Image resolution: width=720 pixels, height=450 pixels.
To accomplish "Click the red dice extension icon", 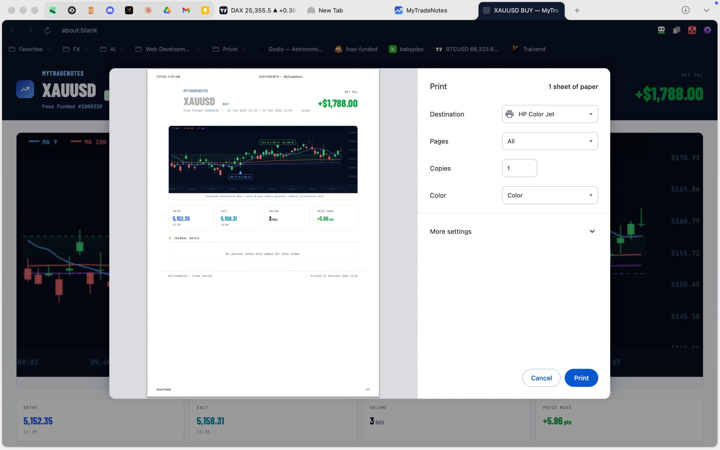I will click(692, 30).
